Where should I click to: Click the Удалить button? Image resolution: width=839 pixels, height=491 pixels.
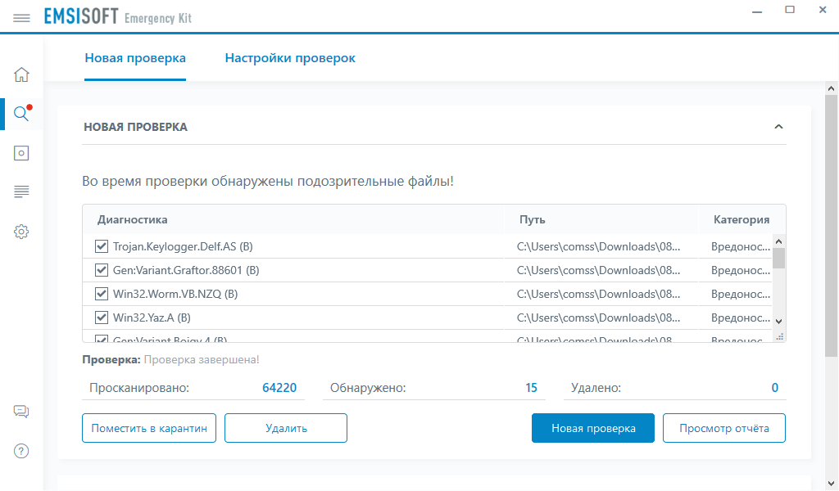(286, 428)
